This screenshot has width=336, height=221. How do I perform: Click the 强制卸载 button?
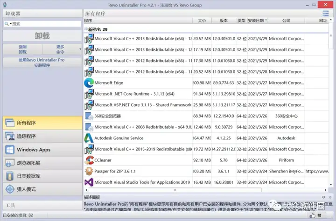[22, 49]
